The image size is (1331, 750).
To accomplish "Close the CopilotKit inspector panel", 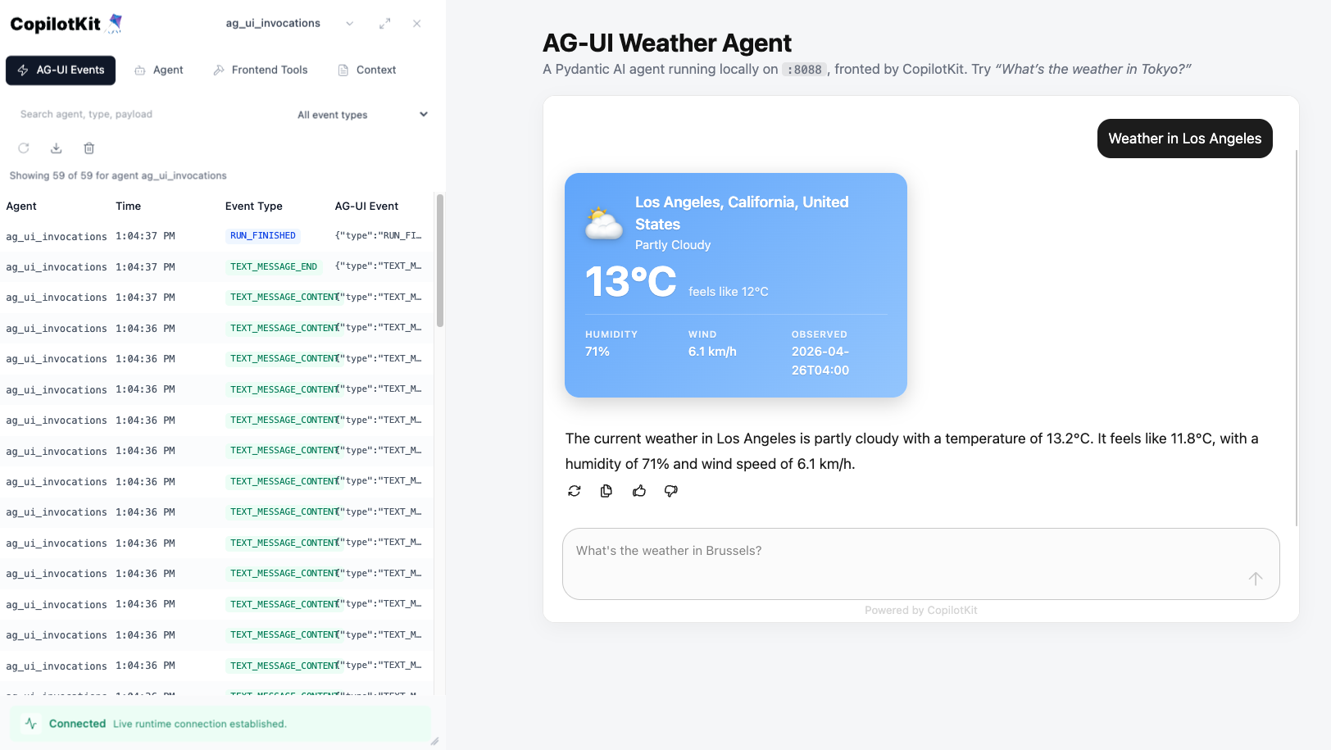I will (417, 24).
